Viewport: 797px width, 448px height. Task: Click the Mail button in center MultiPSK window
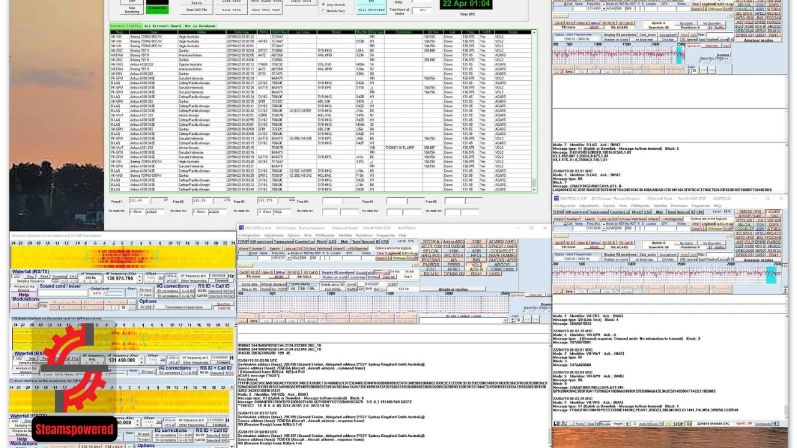[x=344, y=241]
